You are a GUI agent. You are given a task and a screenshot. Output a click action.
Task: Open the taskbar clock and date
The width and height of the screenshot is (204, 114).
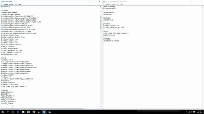point(200,112)
